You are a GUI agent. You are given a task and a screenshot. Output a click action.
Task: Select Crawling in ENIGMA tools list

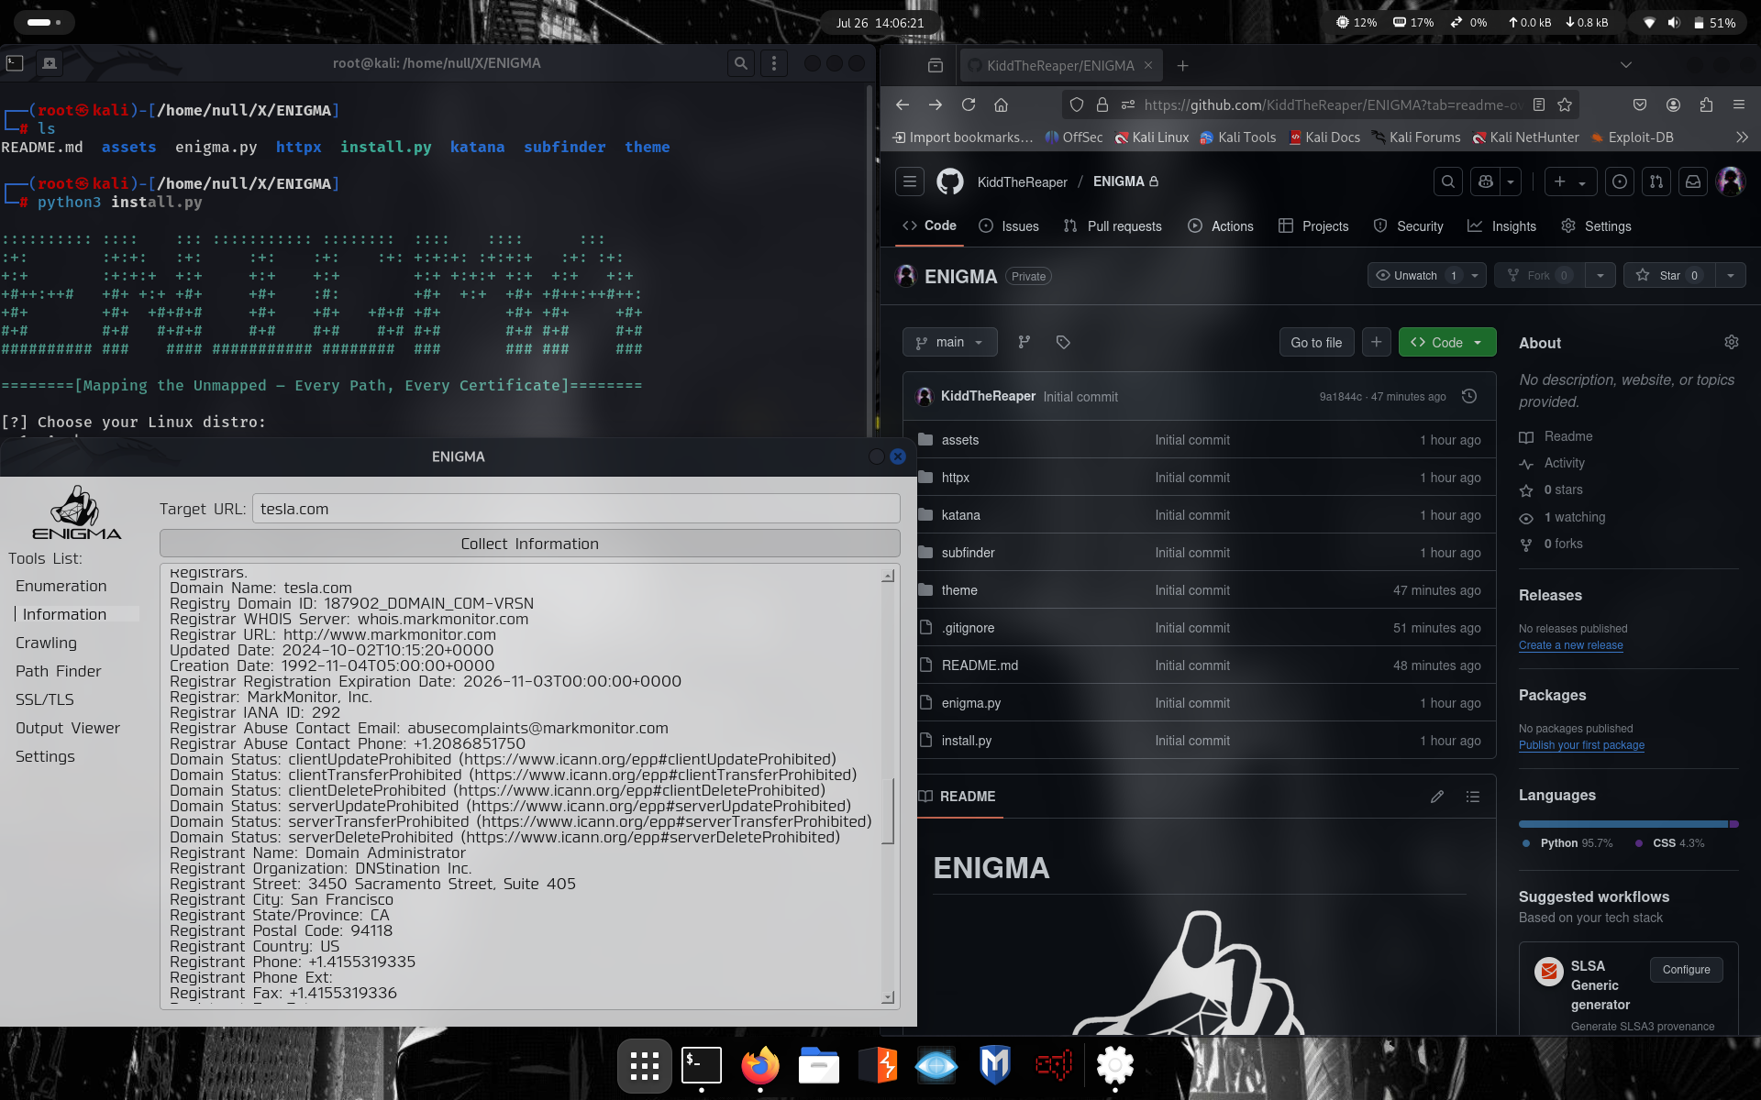(x=46, y=643)
